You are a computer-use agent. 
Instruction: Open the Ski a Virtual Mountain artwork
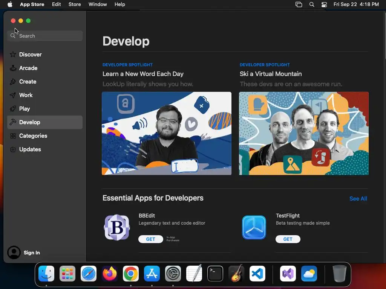(x=304, y=134)
